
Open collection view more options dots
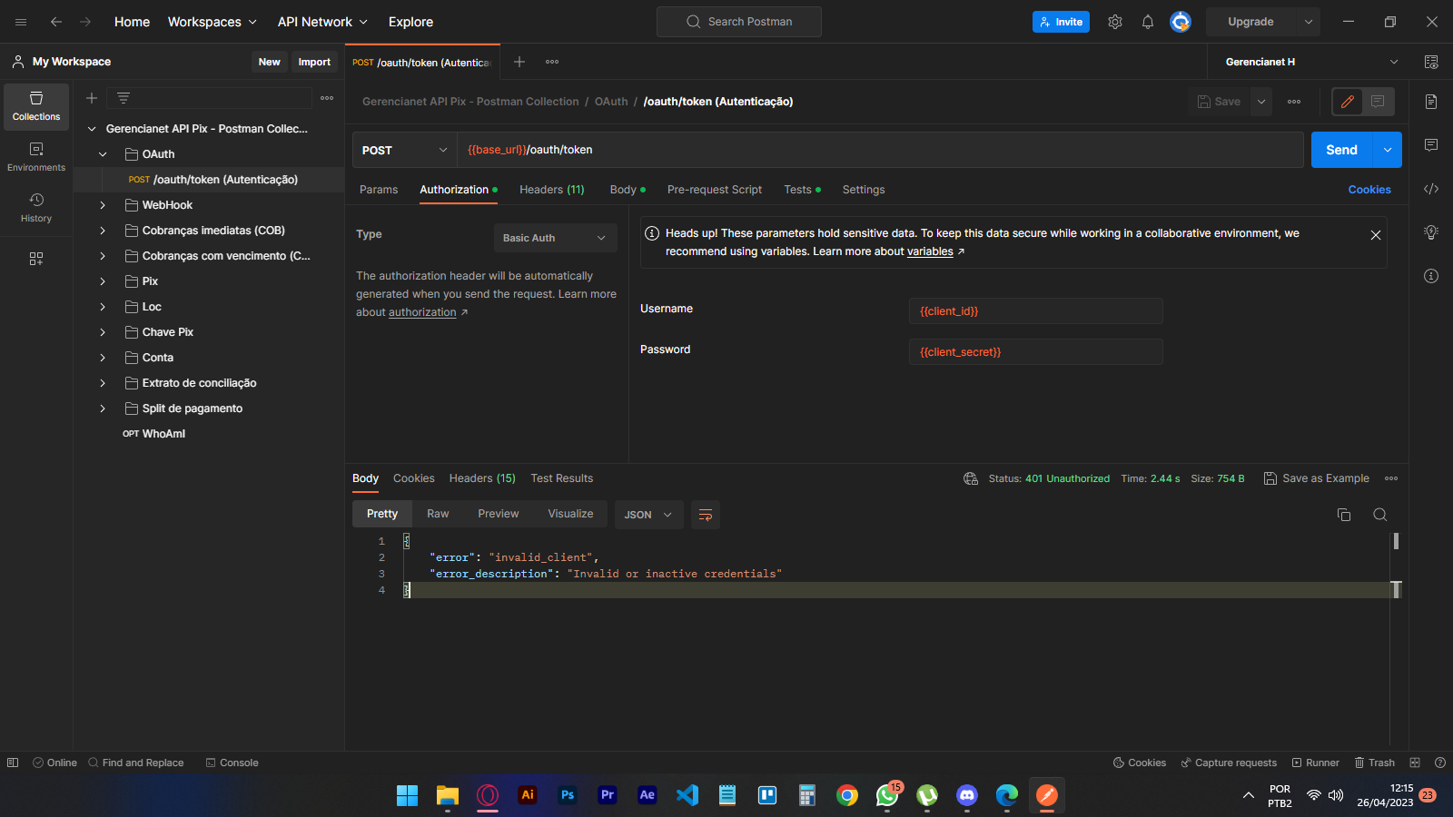[327, 98]
